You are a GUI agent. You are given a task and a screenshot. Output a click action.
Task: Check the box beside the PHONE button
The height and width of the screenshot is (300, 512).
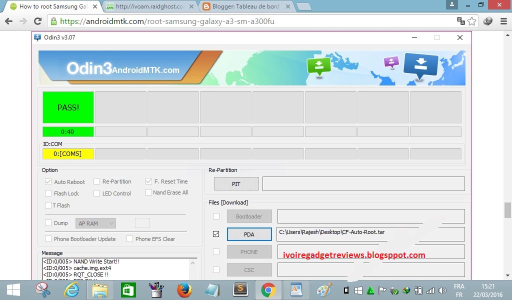click(x=216, y=251)
